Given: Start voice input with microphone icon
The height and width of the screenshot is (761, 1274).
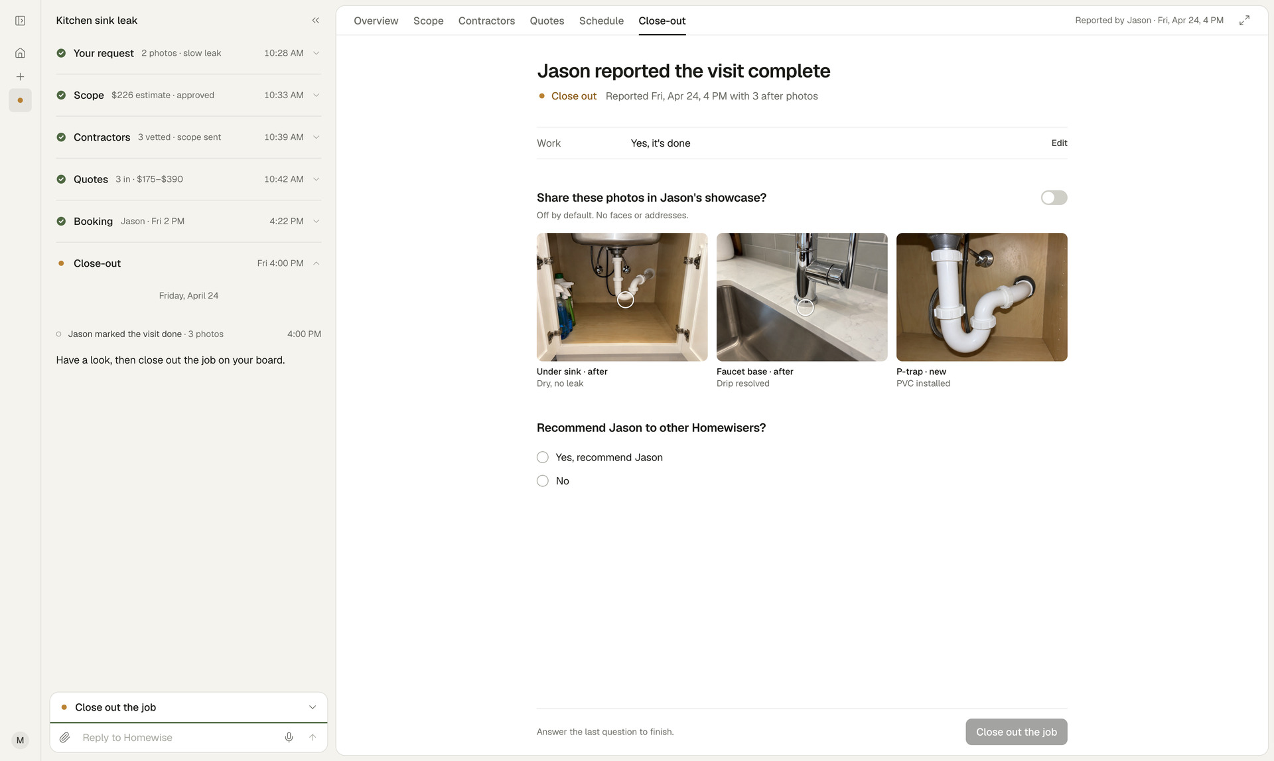Looking at the screenshot, I should pyautogui.click(x=289, y=737).
